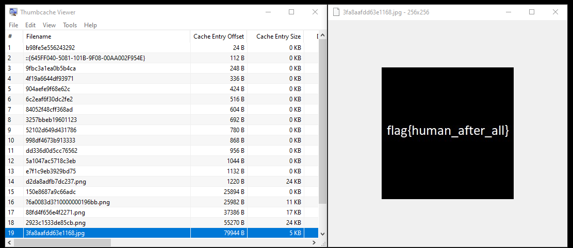This screenshot has width=573, height=248.
Task: Click the 37386 B offset cell
Action: click(x=219, y=212)
